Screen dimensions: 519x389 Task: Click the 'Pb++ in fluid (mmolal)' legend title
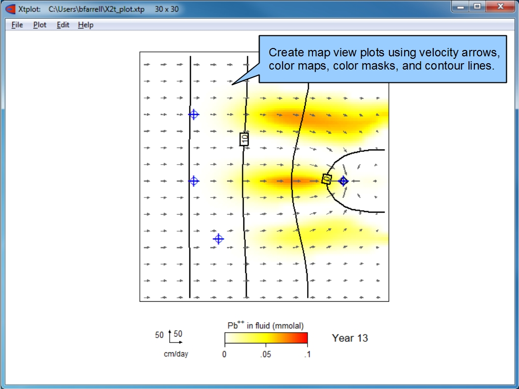coord(265,325)
